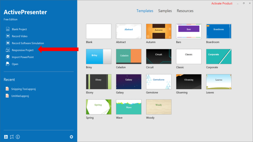Close the ActivePresenter window

point(250,3)
